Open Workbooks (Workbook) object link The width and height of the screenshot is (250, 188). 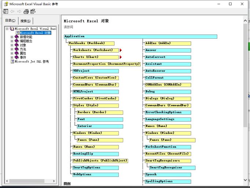point(91,44)
